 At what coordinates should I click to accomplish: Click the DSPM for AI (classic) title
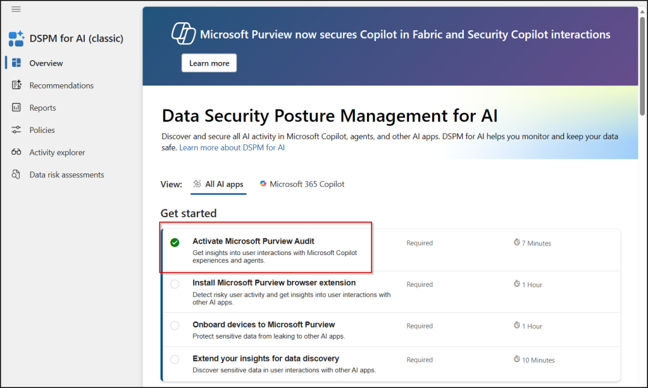pyautogui.click(x=77, y=39)
